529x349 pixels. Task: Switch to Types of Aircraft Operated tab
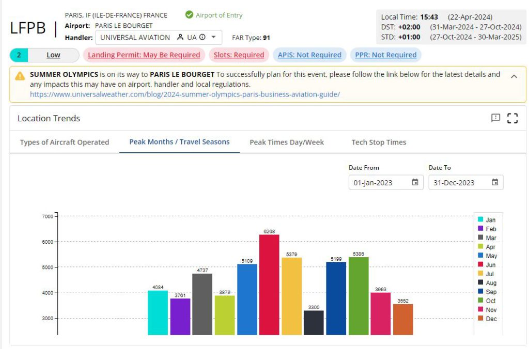click(x=65, y=142)
